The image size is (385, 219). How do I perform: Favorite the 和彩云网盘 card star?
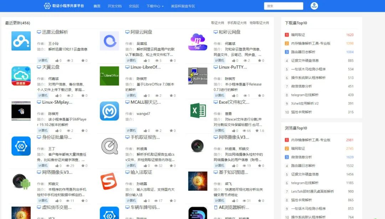click(x=260, y=61)
